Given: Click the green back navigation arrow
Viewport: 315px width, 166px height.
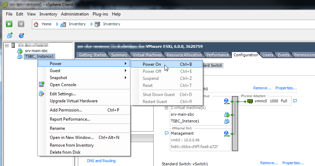Looking at the screenshot, I should click(x=9, y=24).
